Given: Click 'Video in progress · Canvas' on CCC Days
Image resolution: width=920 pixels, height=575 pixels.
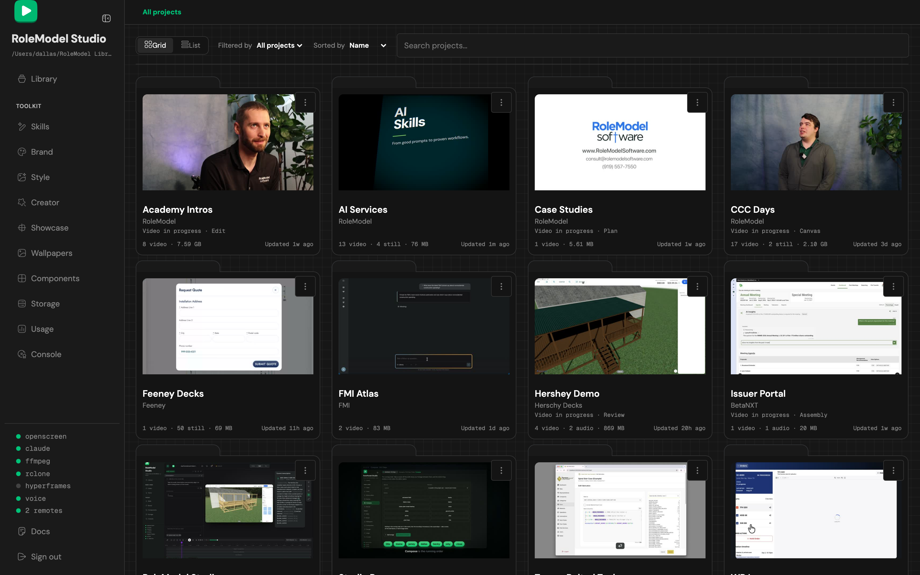Looking at the screenshot, I should tap(775, 231).
